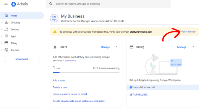Screen dimensions: 201x109
Task: Expand the Directory sidebar section arrow
Action: [x=2, y=22]
